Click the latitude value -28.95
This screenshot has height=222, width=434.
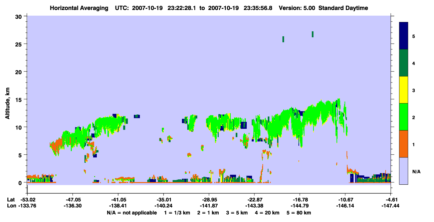[209, 200]
